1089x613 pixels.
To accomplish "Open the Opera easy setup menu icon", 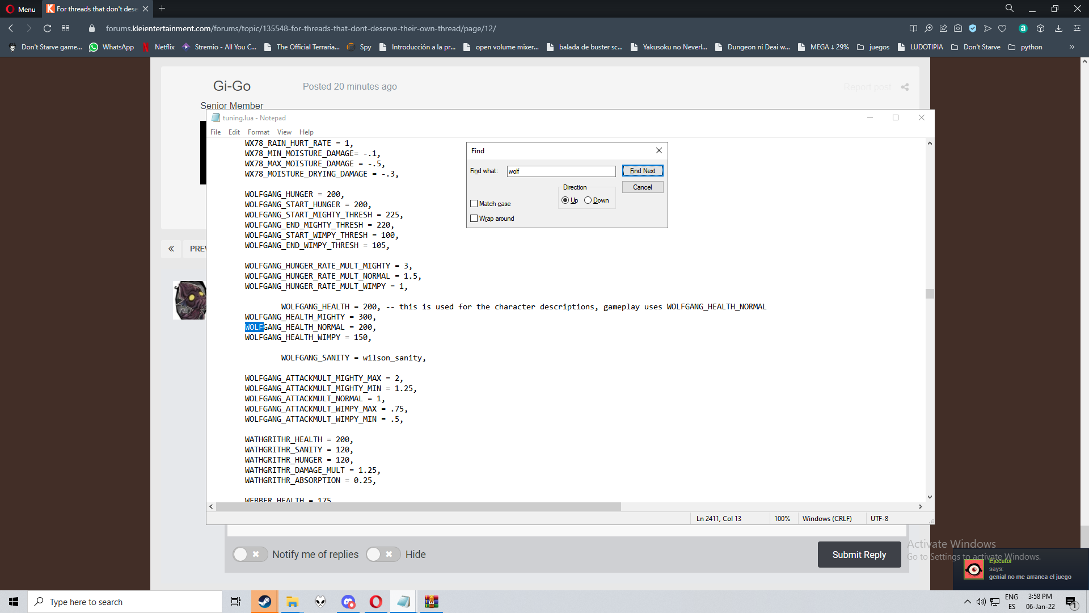I will point(1077,28).
